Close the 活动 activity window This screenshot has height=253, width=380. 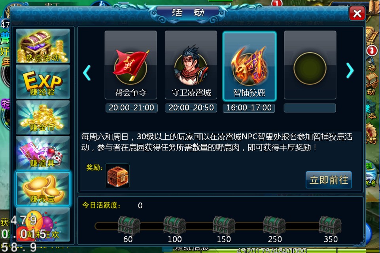pyautogui.click(x=357, y=13)
